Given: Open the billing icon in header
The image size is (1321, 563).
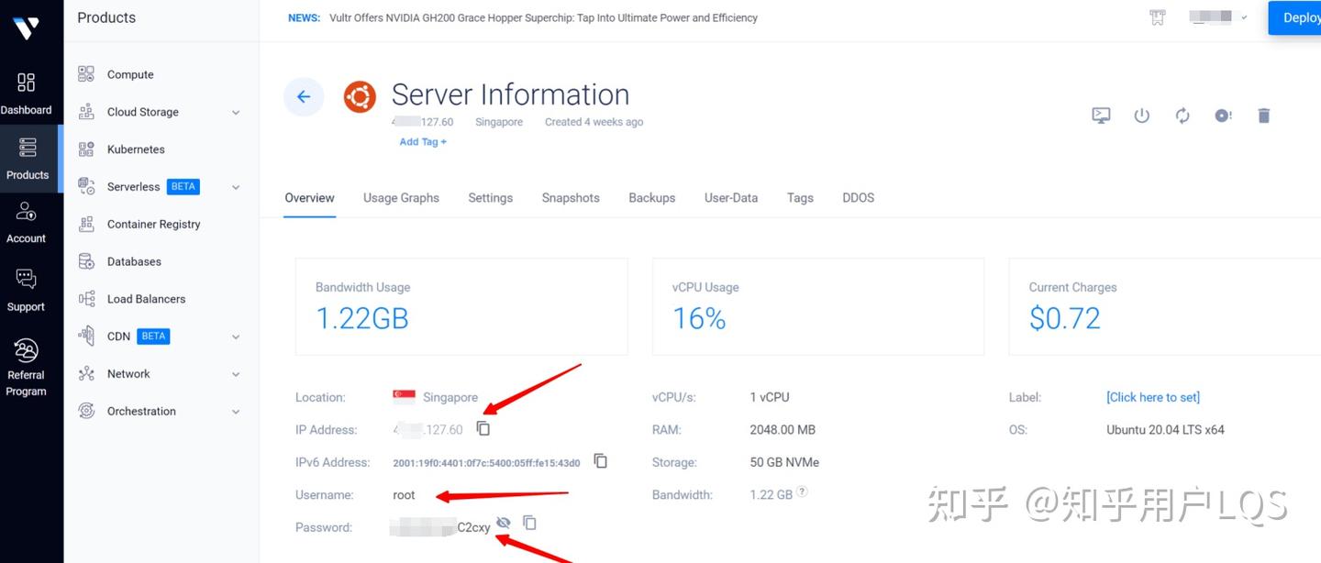Looking at the screenshot, I should click(1157, 17).
